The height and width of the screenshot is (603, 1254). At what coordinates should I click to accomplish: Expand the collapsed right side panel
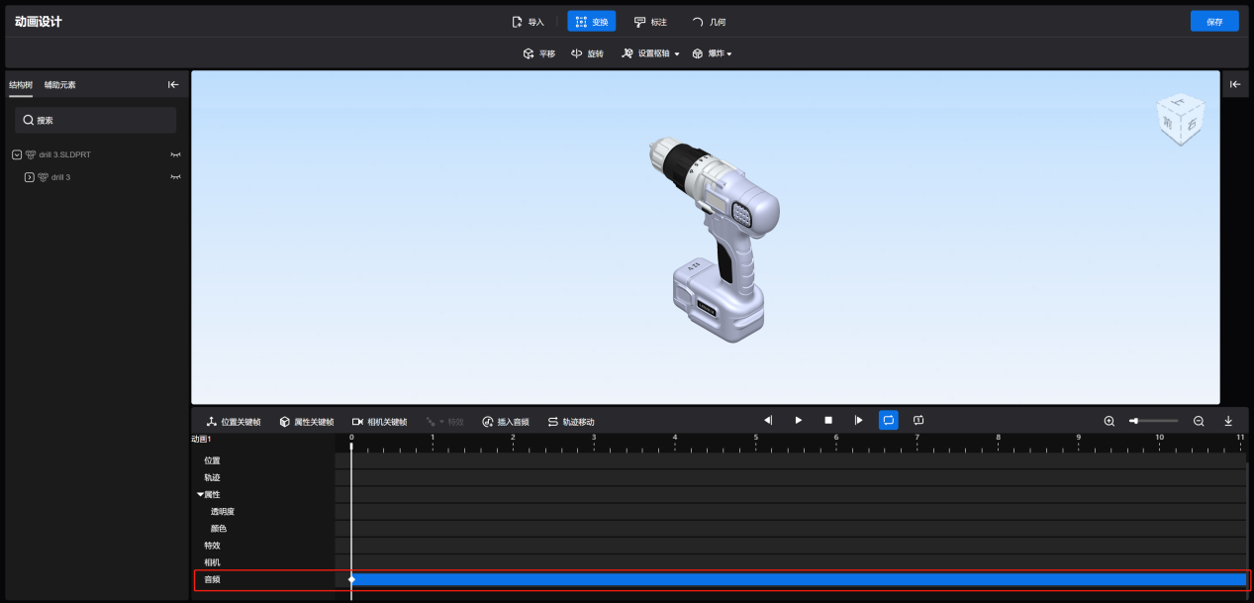pos(1235,85)
